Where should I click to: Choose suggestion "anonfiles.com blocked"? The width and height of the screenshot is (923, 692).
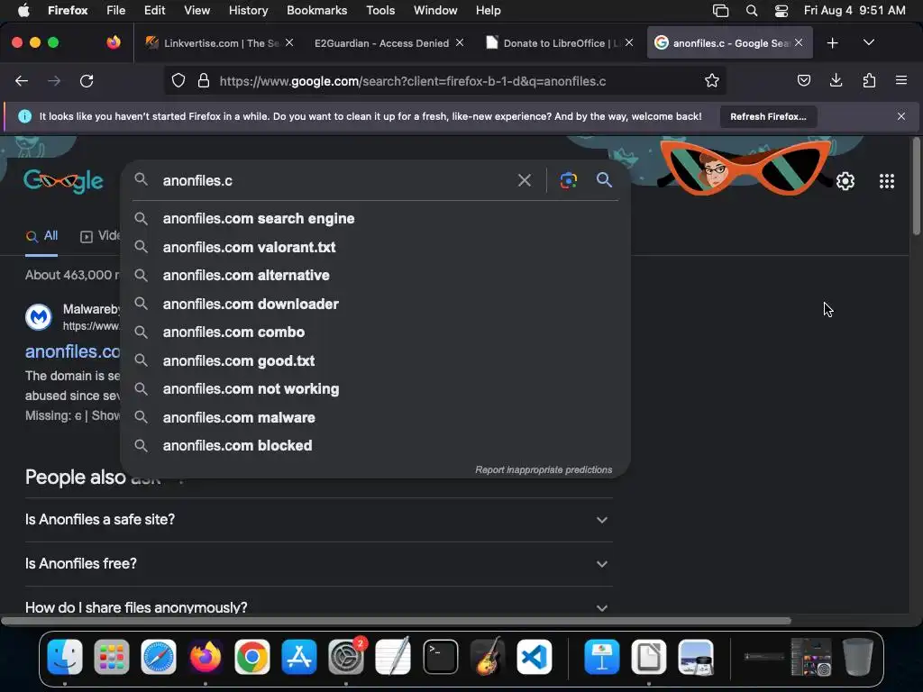click(376, 446)
